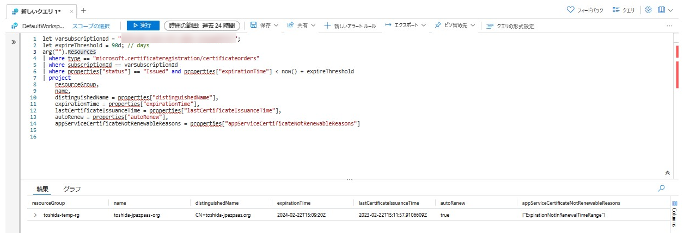Add a new query tab with plus
The image size is (684, 233).
click(x=83, y=10)
